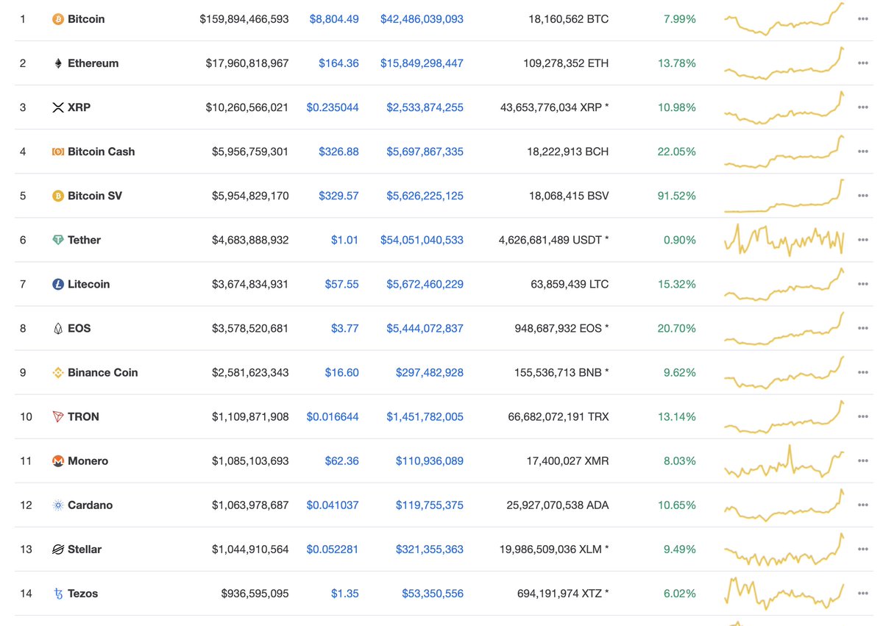The height and width of the screenshot is (626, 883).
Task: Click Bitcoin SV price $329.57
Action: 338,196
